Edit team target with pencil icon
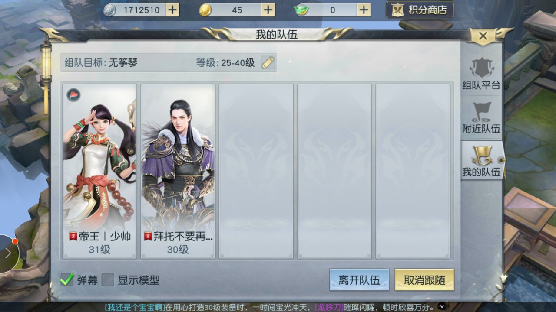 [x=268, y=62]
